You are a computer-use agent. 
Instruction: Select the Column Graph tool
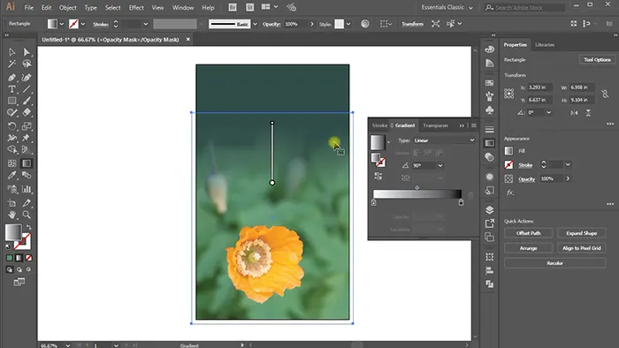point(27,189)
